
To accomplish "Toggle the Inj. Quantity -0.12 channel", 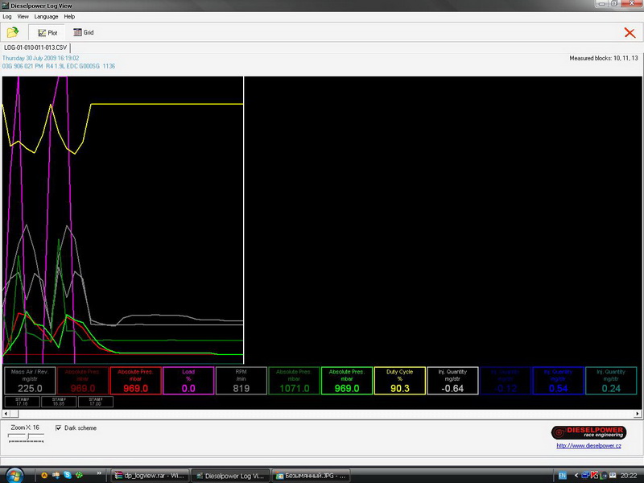I will tap(506, 381).
